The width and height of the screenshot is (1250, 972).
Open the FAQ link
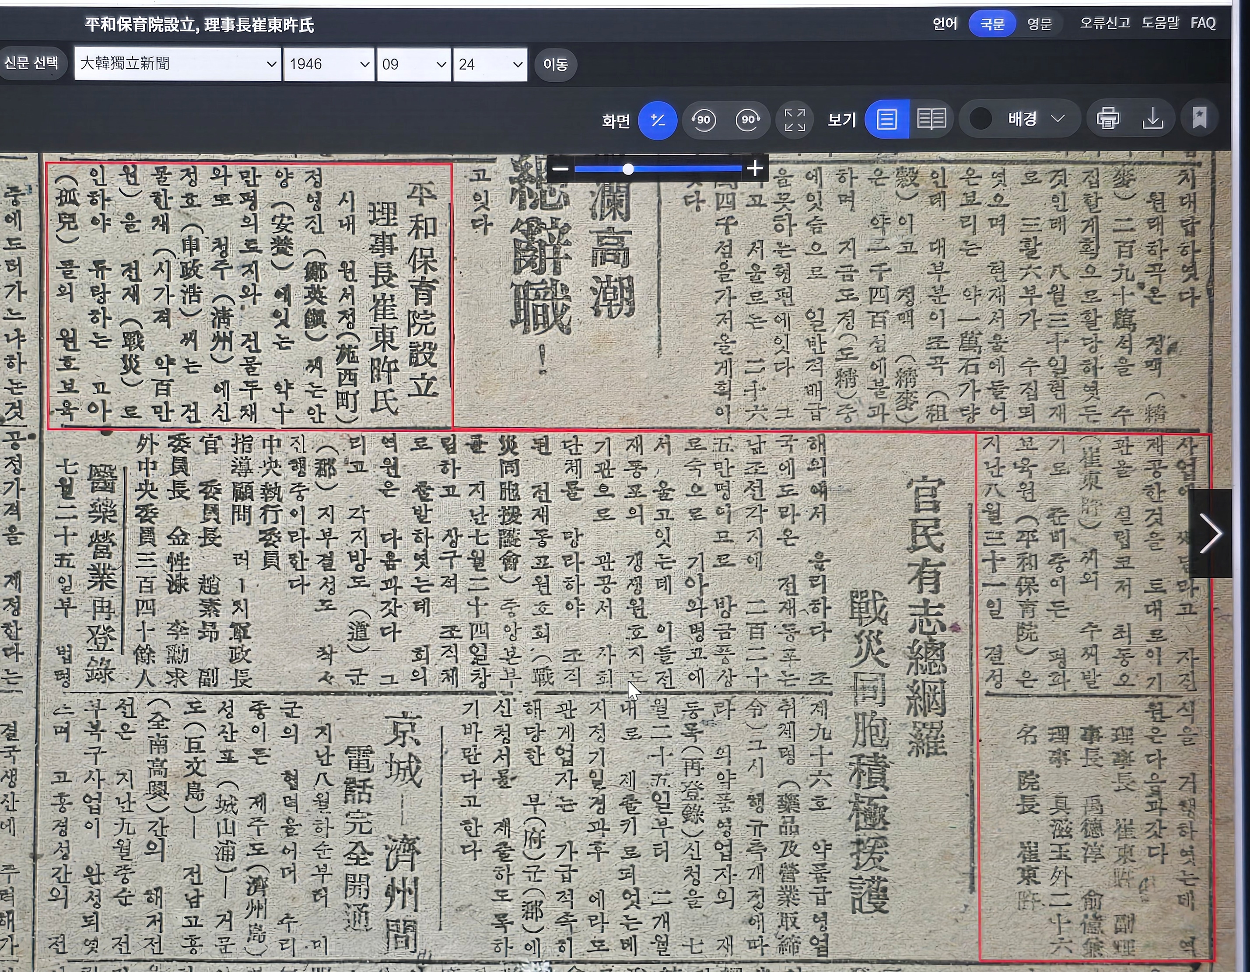pyautogui.click(x=1203, y=24)
